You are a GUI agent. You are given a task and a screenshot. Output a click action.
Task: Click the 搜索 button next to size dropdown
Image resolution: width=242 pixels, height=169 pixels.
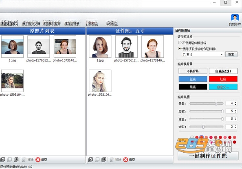[231, 54]
